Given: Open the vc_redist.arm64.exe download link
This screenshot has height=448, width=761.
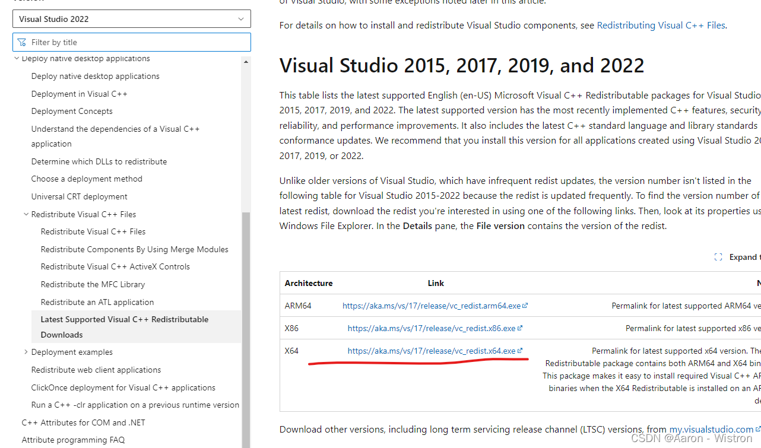Looking at the screenshot, I should click(x=432, y=306).
